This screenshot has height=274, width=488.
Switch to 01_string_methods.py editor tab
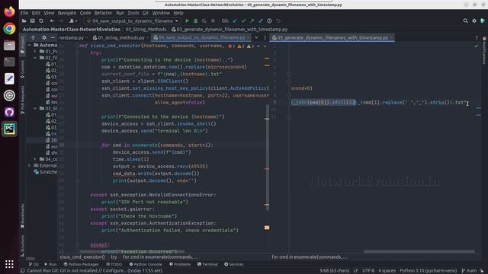[x=119, y=37]
